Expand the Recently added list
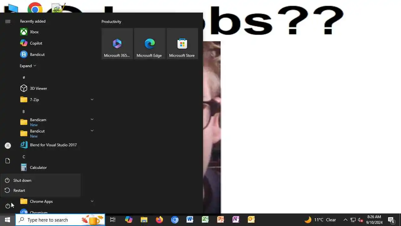The height and width of the screenshot is (226, 401). point(28,66)
